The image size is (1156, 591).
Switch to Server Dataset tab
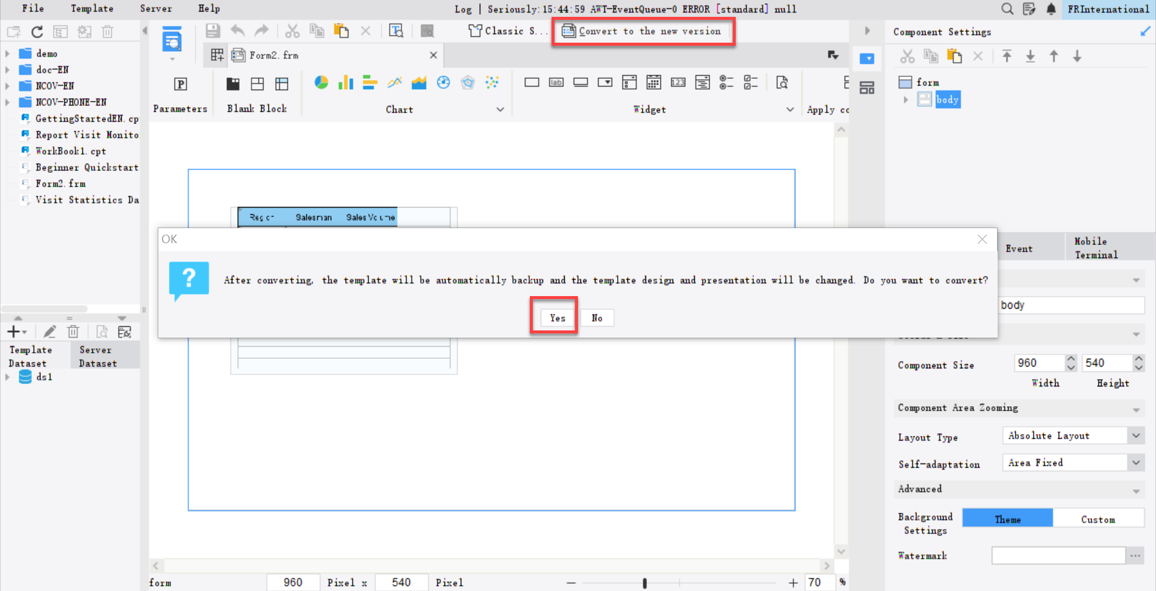[105, 356]
